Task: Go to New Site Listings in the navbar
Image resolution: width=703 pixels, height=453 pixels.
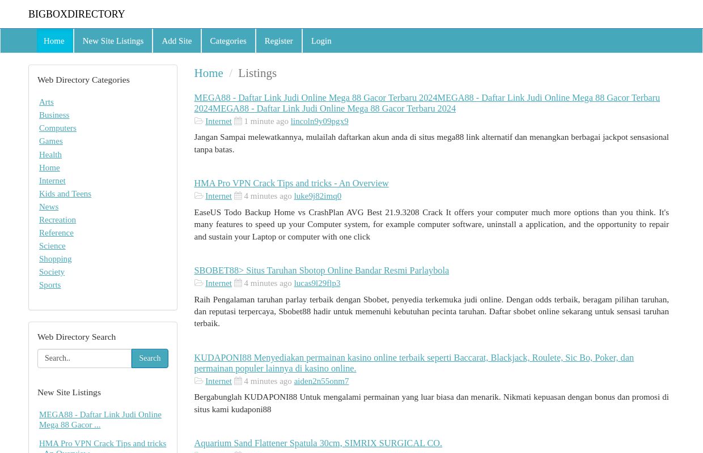Action: click(113, 41)
